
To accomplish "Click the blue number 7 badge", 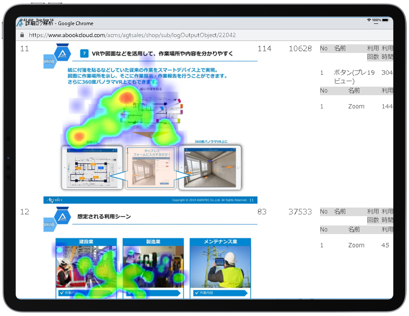I will (84, 53).
